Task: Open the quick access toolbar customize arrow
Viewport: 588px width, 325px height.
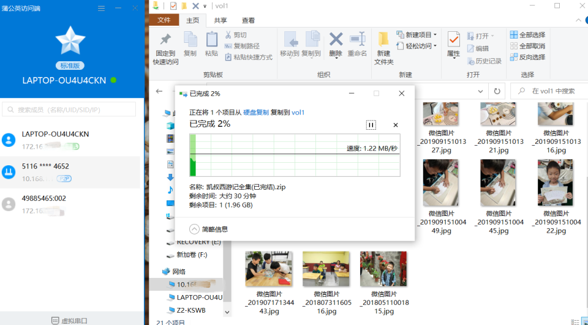Action: tap(205, 6)
